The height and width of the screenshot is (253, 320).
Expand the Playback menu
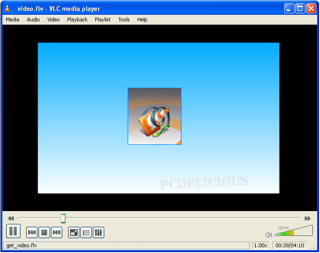point(77,20)
